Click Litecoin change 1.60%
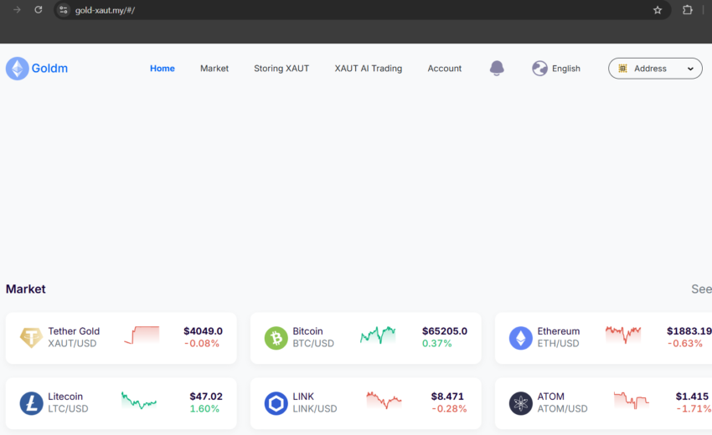 tap(204, 409)
